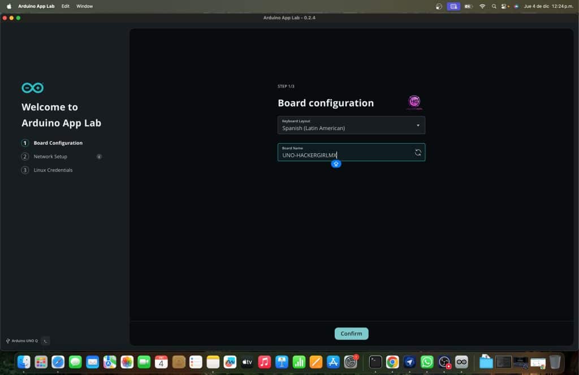Open Launchpad from the dock
Screen dimensions: 579x375
[41, 362]
